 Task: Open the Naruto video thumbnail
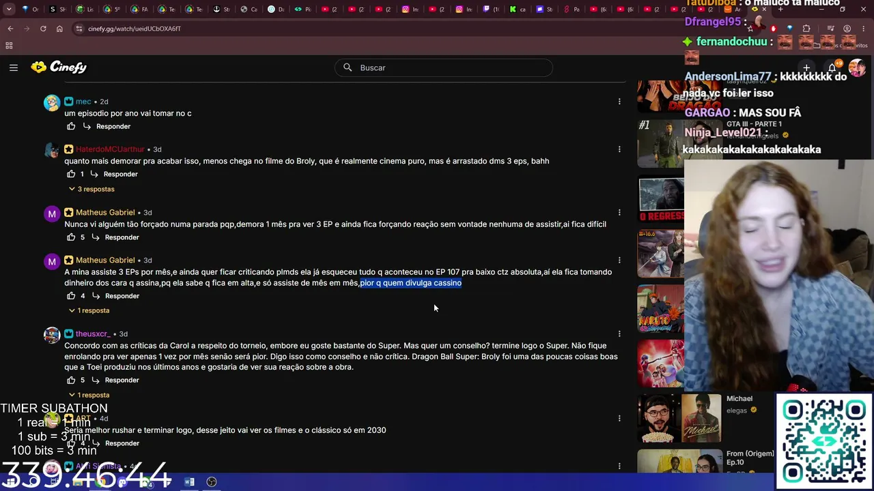tap(660, 309)
